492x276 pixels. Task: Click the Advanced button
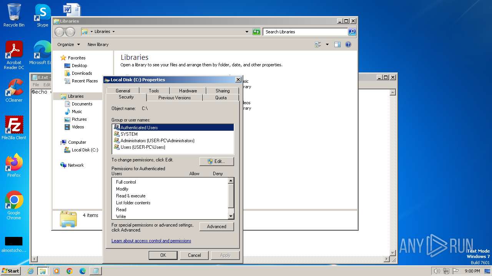[216, 227]
